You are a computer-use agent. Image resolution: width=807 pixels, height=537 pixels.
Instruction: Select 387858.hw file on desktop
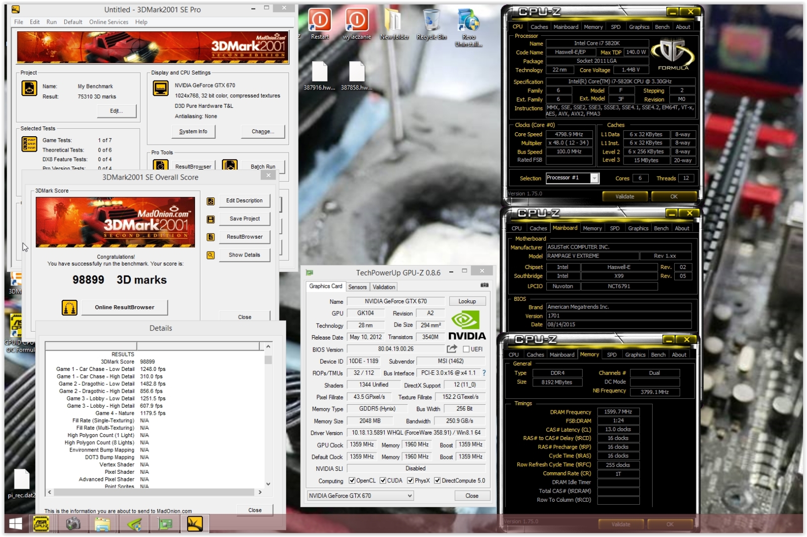[x=357, y=76]
